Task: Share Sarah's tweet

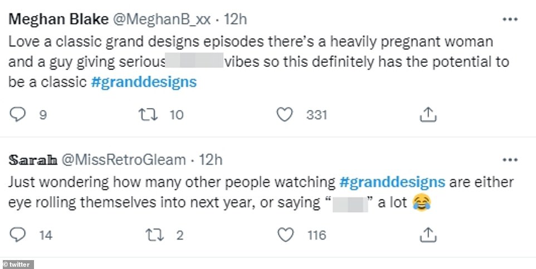Action: 426,235
